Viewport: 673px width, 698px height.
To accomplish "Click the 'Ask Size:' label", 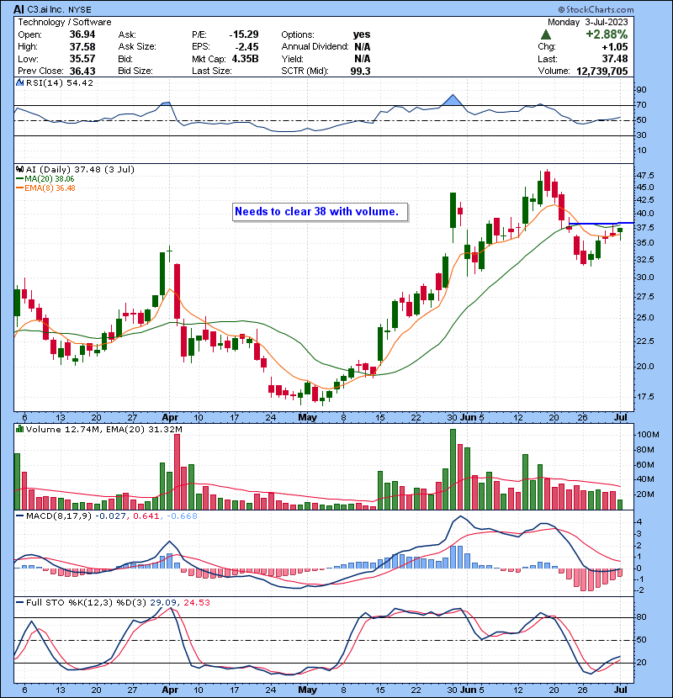I will coord(137,47).
